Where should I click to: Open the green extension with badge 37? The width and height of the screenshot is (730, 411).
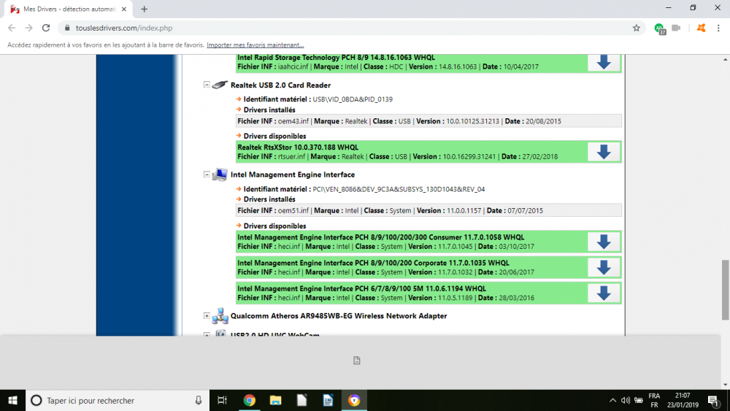[659, 28]
